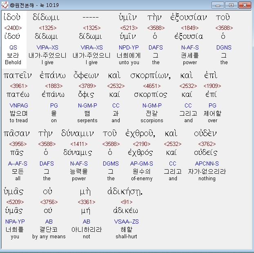Click the parsing code VIPA--XS
Viewport: 254px width, 253px height.
[47, 47]
